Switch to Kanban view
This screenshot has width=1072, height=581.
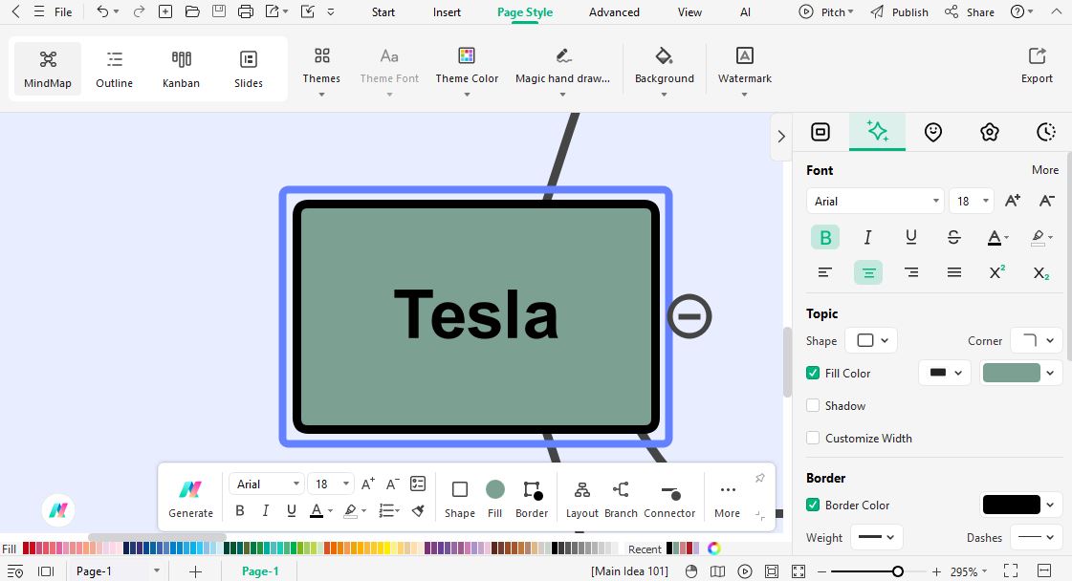(x=181, y=69)
